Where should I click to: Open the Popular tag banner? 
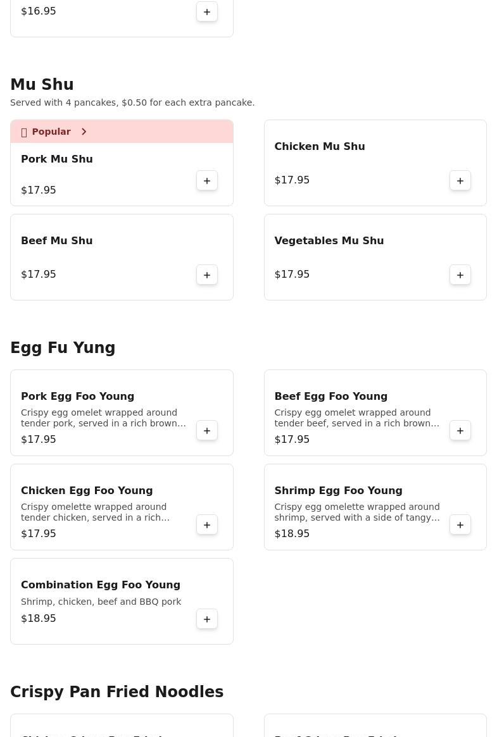(51, 132)
